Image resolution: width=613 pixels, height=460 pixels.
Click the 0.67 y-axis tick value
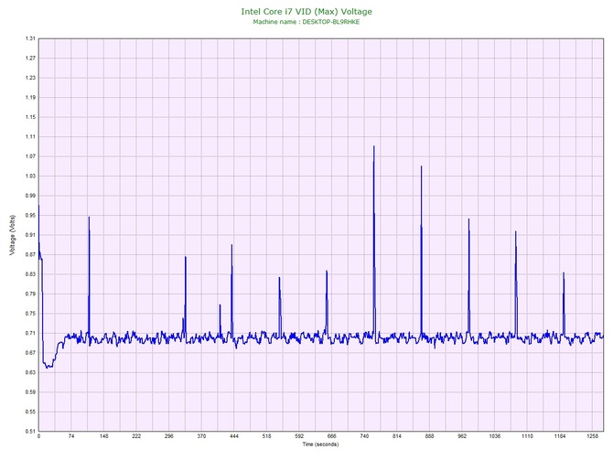(x=30, y=353)
